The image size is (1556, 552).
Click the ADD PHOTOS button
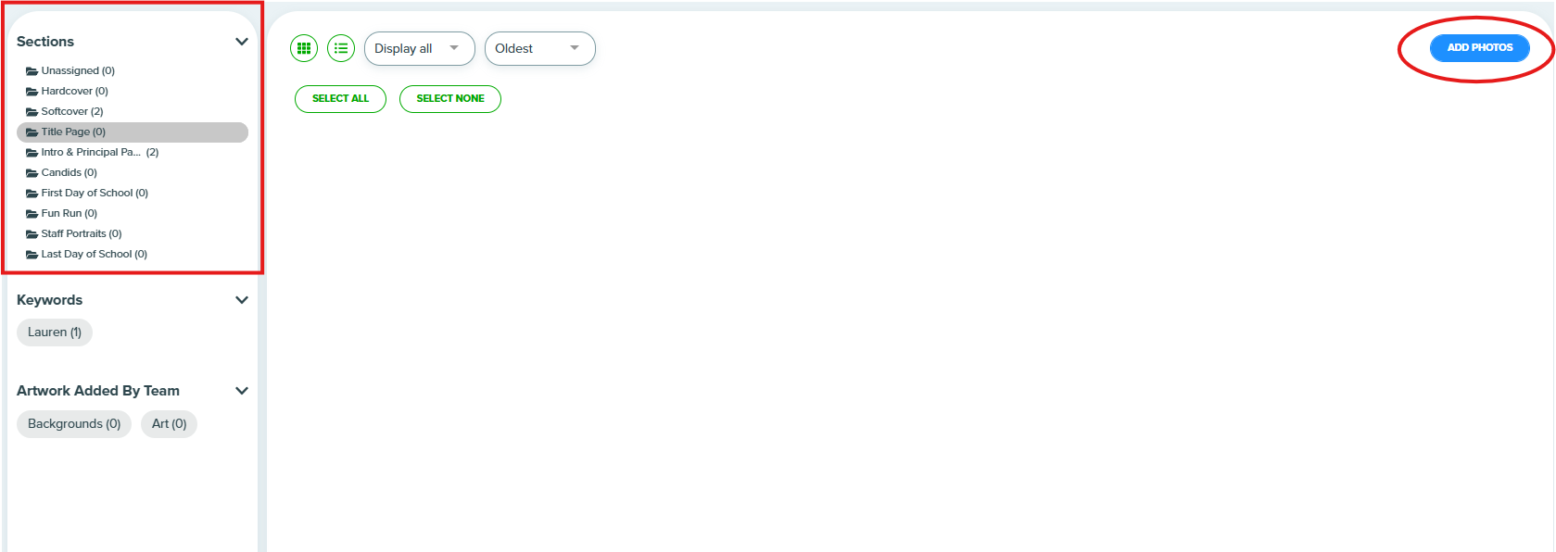point(1480,47)
